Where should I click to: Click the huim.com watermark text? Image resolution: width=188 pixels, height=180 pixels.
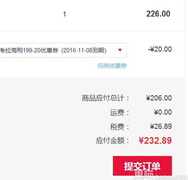coord(172,177)
